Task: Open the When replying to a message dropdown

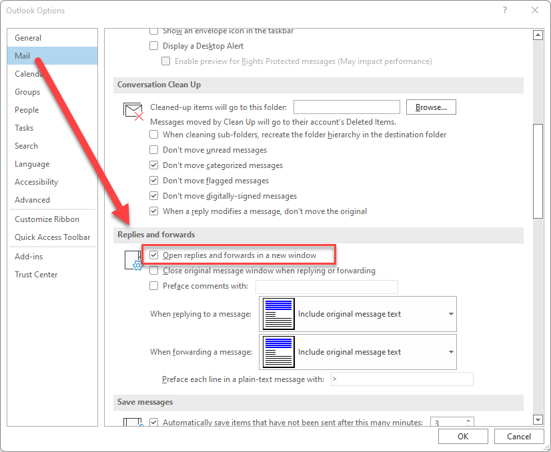Action: coord(358,314)
